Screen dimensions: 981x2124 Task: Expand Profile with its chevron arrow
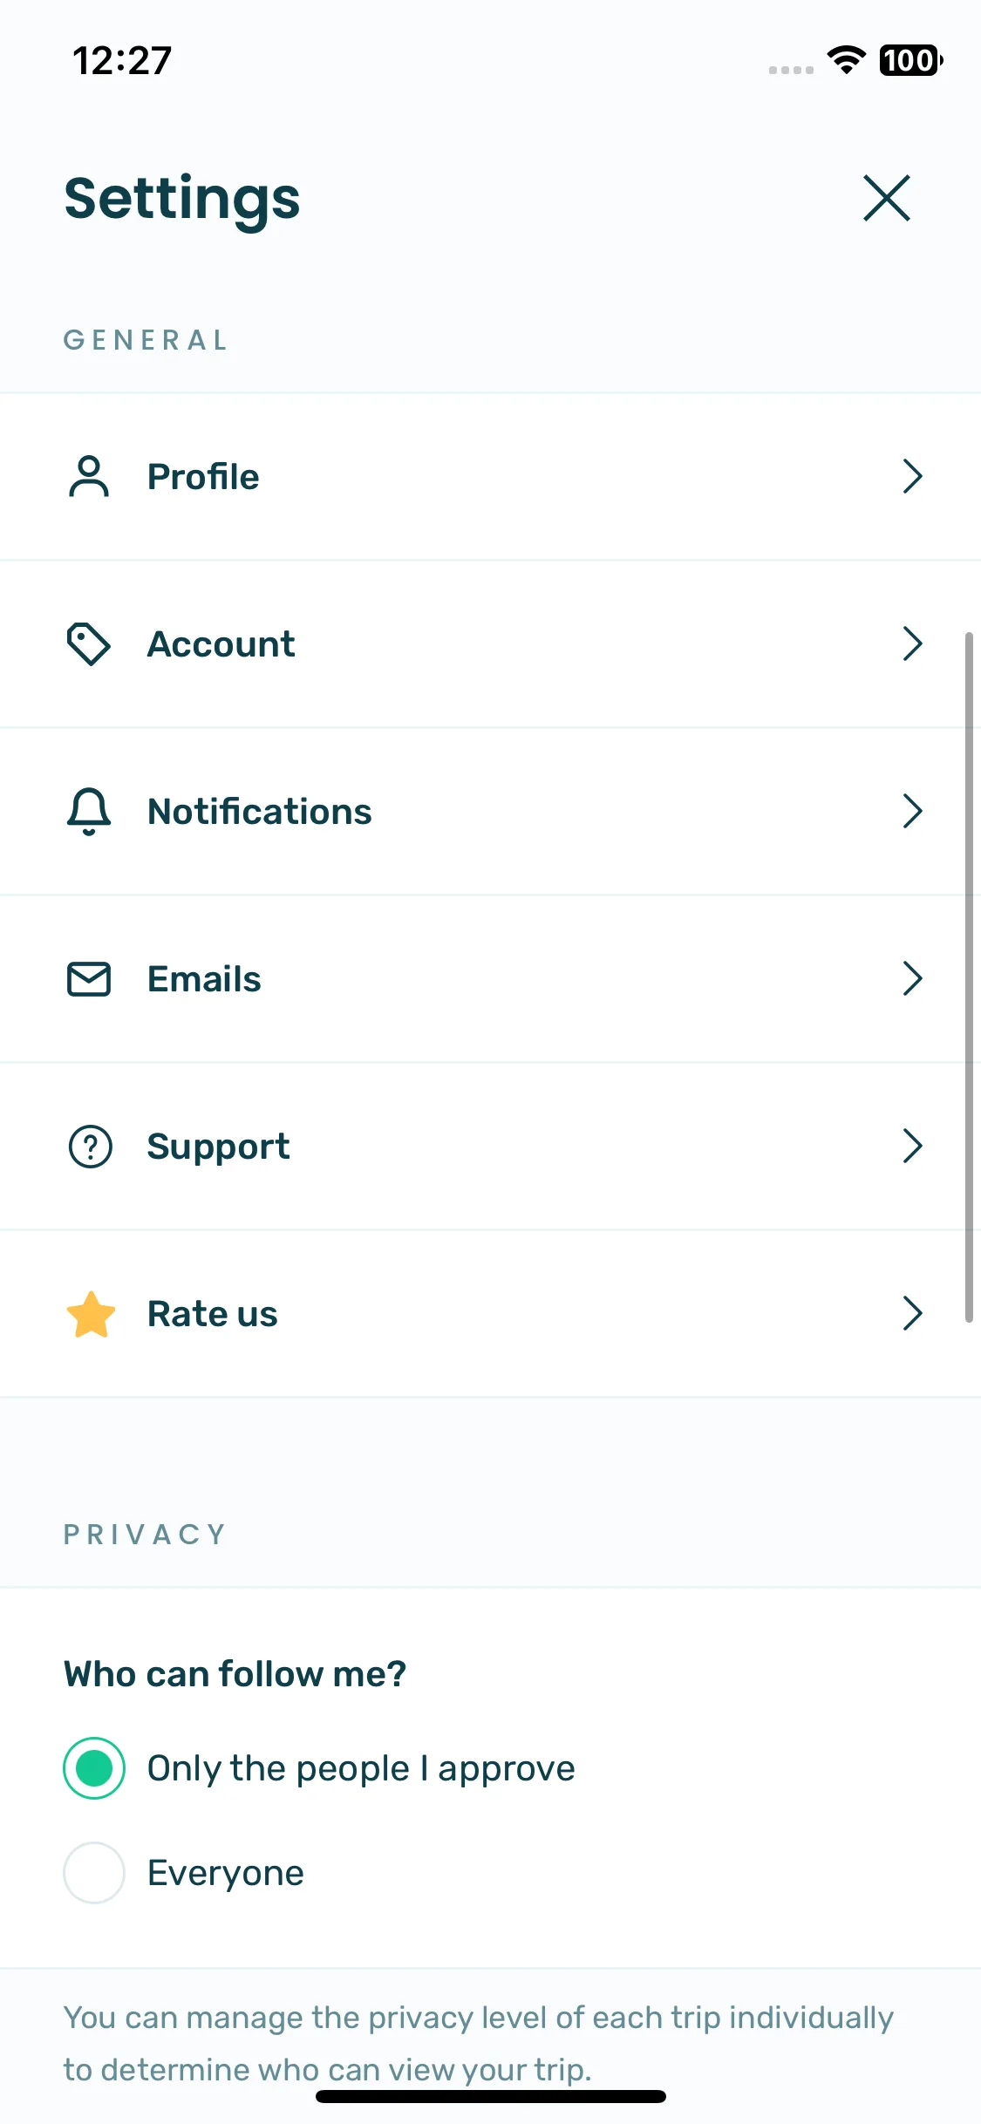click(912, 476)
